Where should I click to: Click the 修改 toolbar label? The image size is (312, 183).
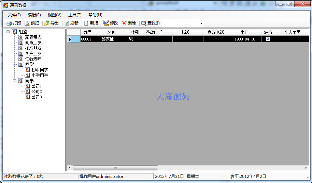pos(114,23)
